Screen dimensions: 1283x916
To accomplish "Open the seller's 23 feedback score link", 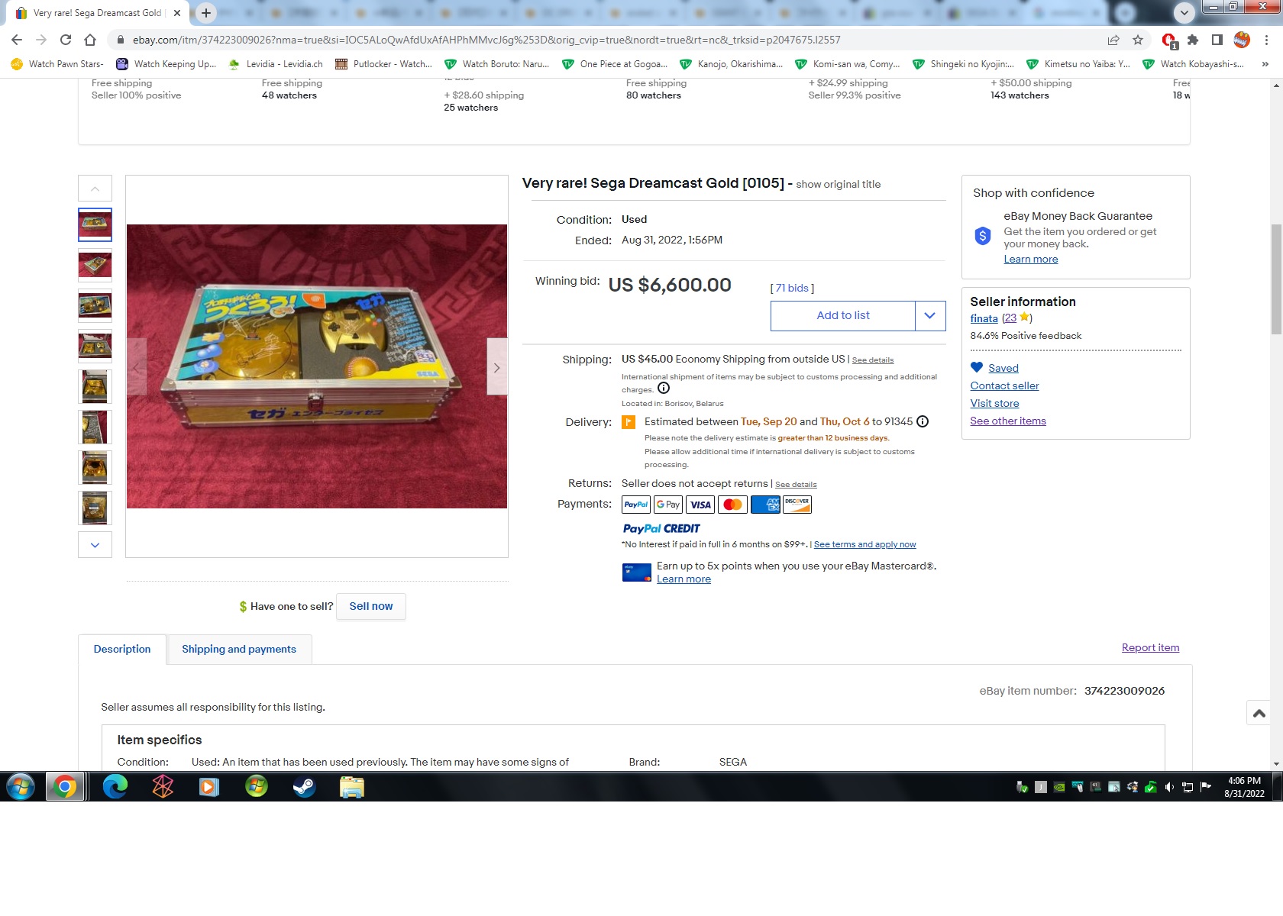I will click(x=1010, y=318).
